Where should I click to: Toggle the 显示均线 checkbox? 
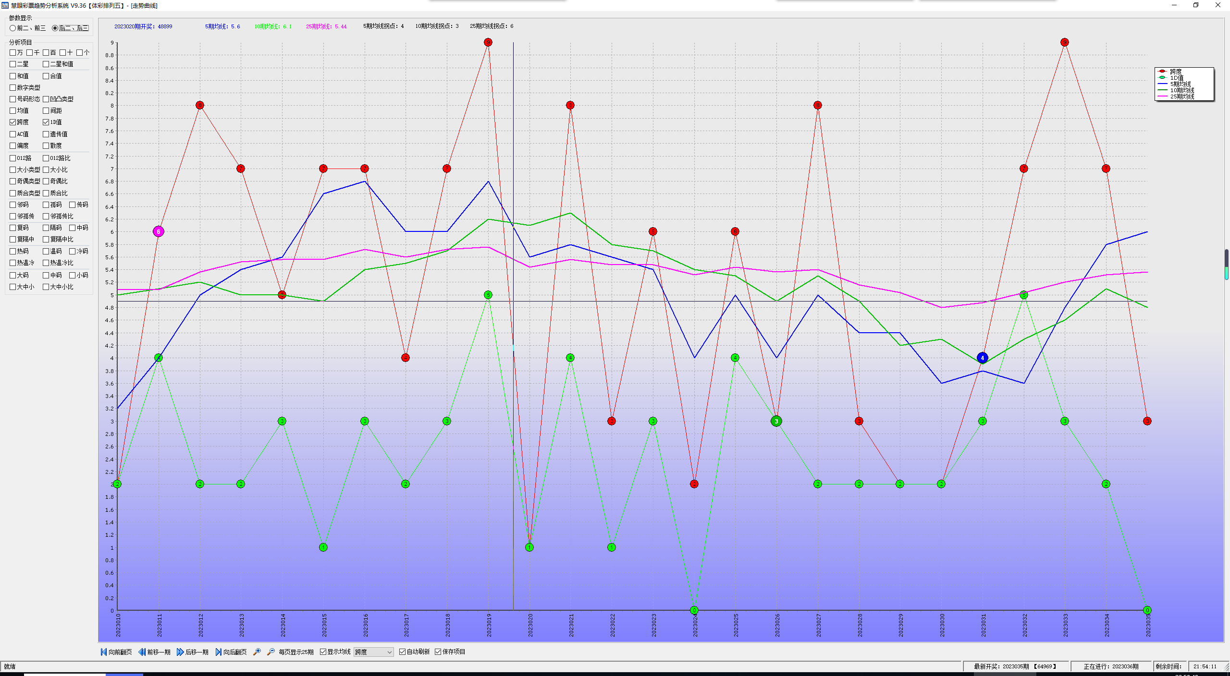click(x=323, y=652)
